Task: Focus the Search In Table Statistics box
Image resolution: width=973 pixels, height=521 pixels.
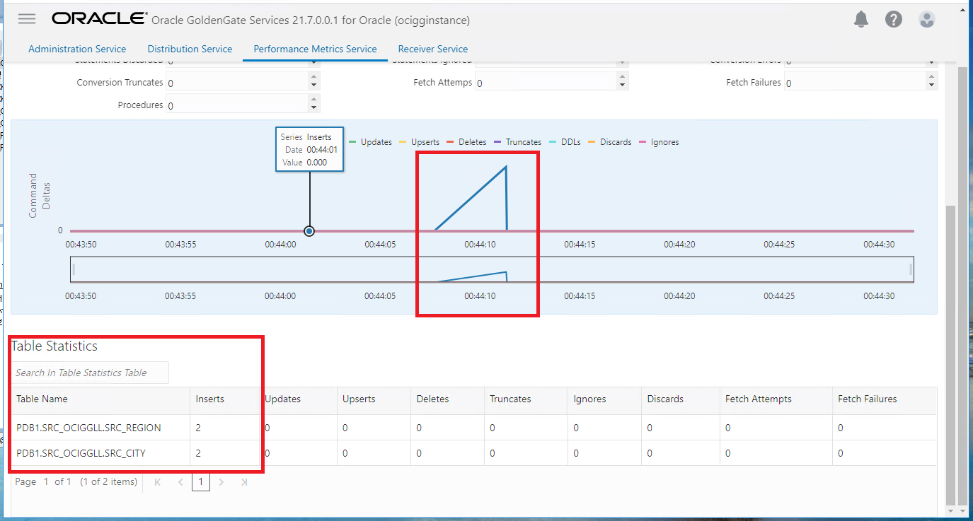Action: pyautogui.click(x=90, y=373)
